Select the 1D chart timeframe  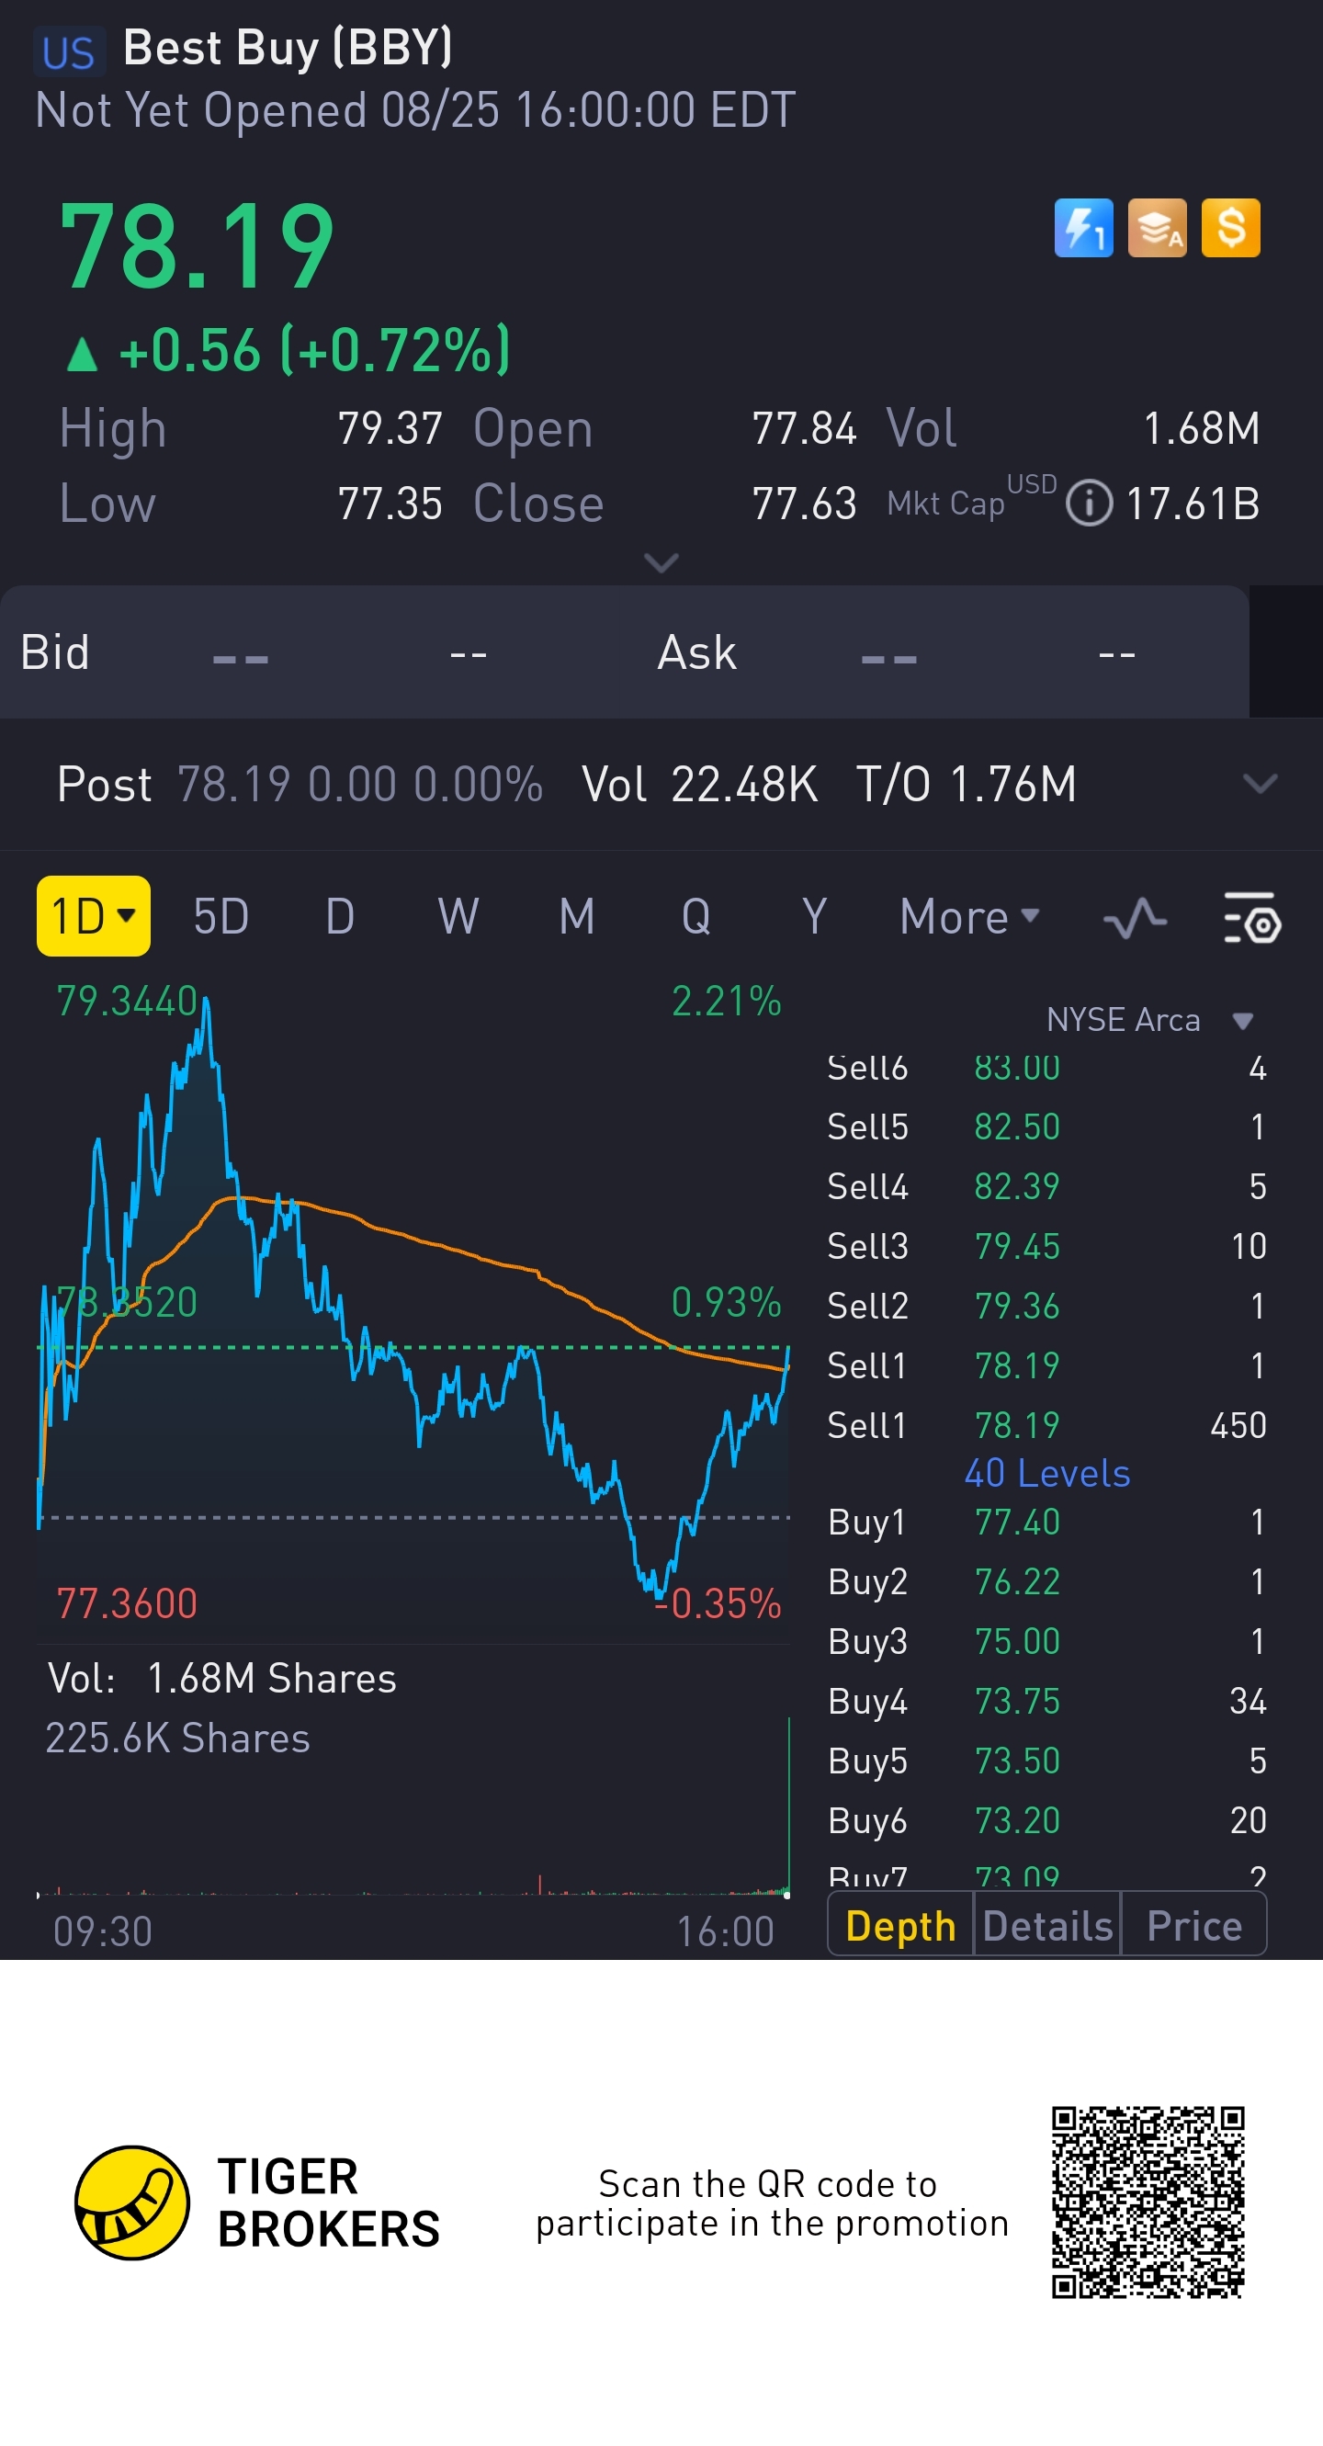(x=93, y=916)
